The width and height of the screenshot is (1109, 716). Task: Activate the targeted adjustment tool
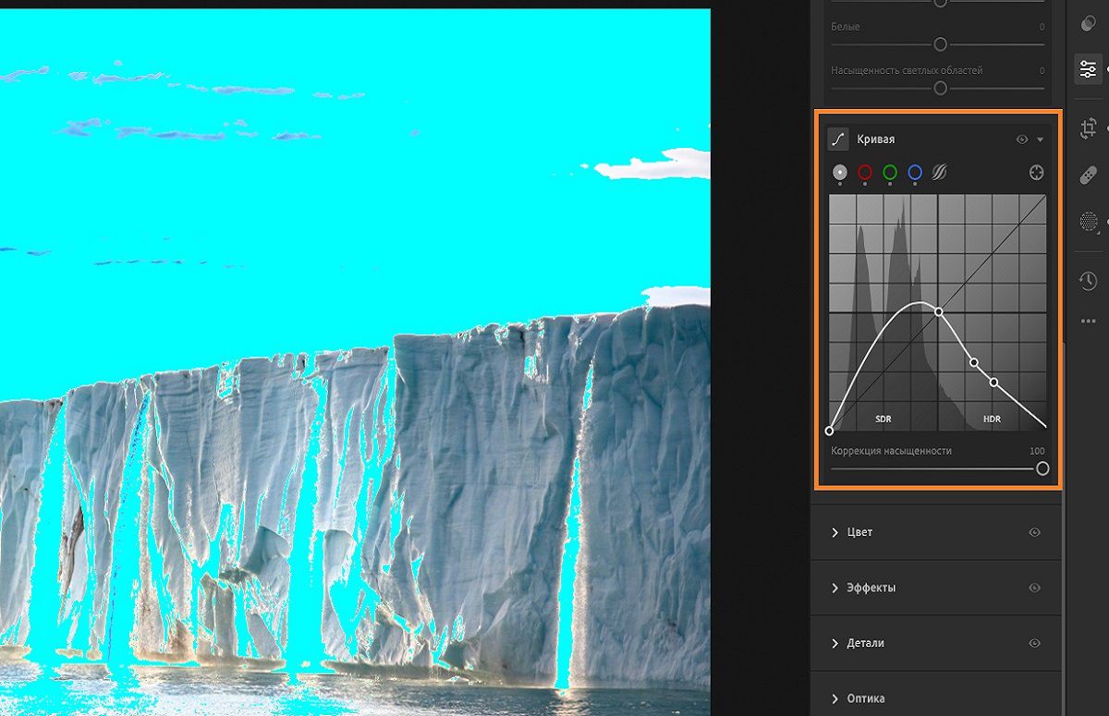point(1037,172)
